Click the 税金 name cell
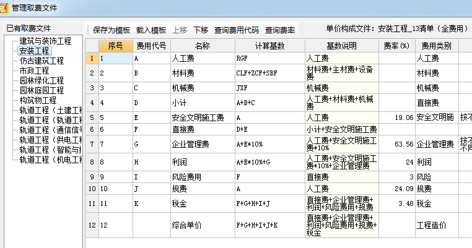The image size is (472, 248). [203, 203]
